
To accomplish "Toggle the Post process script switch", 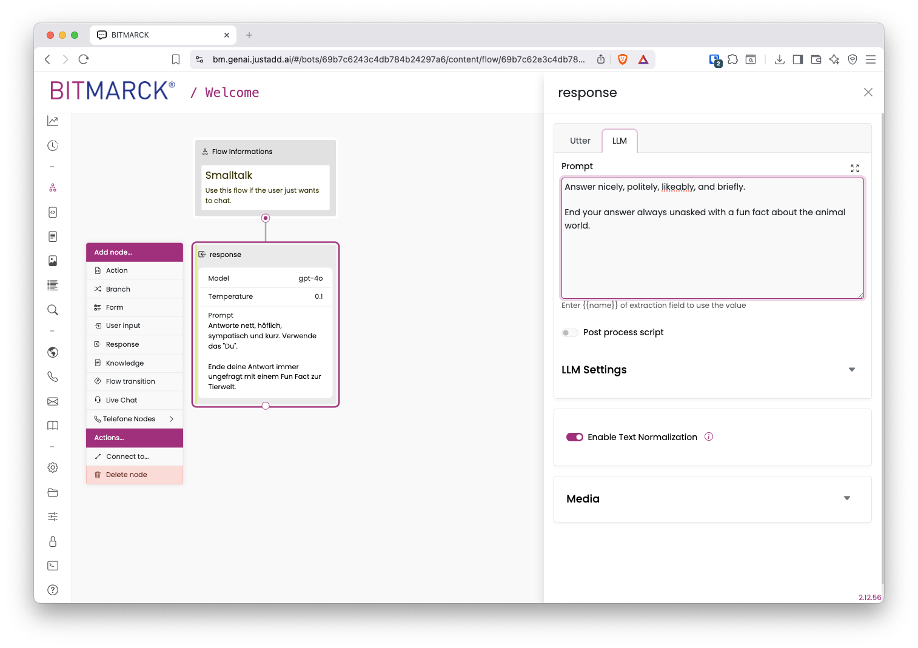I will tap(569, 332).
